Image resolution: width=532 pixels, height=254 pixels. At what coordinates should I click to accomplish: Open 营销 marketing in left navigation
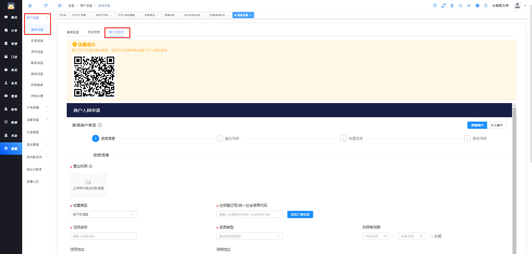[x=11, y=96]
